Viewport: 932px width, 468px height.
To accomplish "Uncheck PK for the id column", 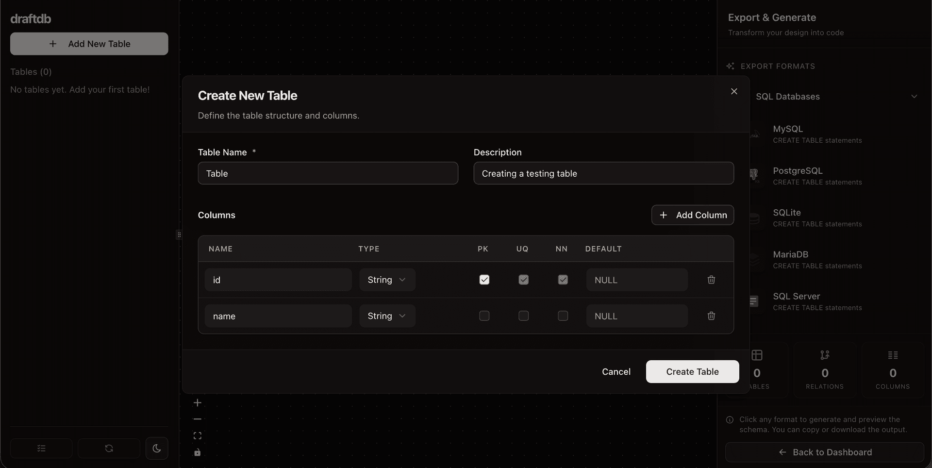I will (484, 280).
